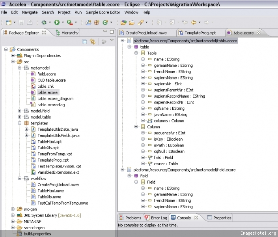Collapse the metamodel package node

pyautogui.click(x=20, y=68)
